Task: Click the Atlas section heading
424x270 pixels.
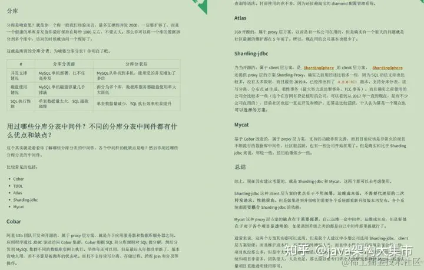Action: point(240,18)
